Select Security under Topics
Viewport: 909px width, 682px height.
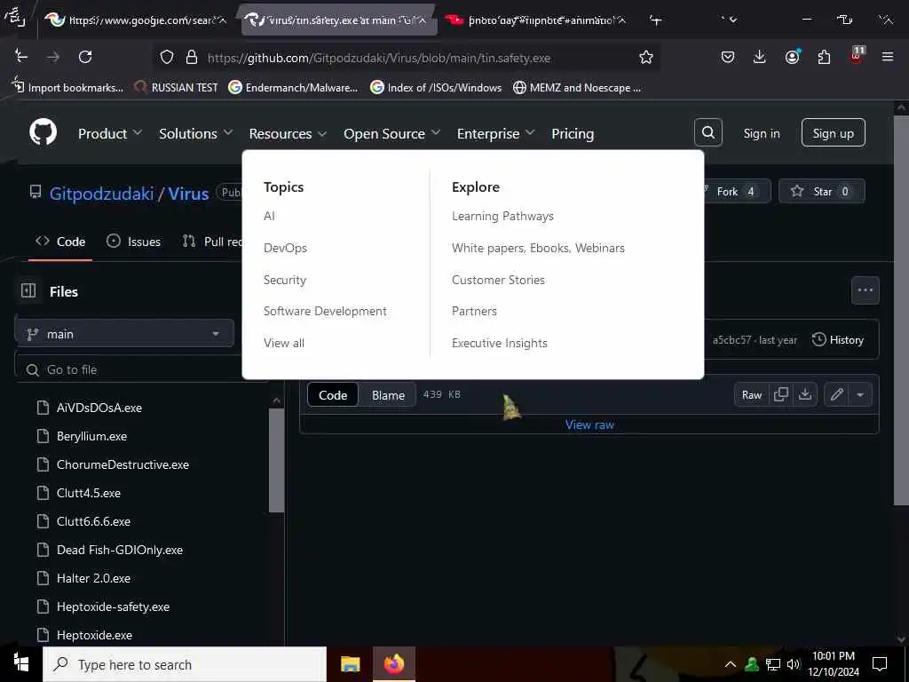point(285,280)
